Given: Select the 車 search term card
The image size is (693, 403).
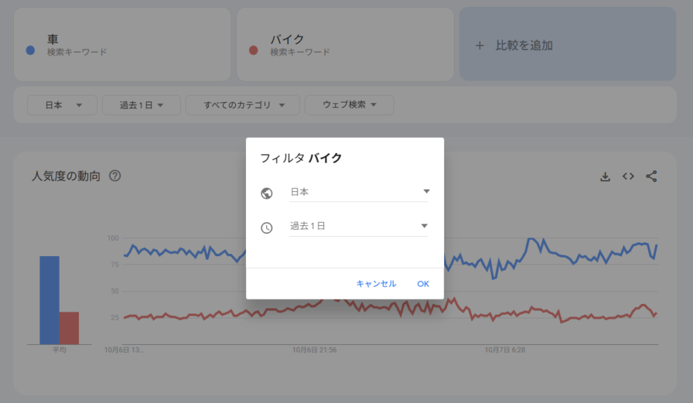Looking at the screenshot, I should click(x=122, y=44).
